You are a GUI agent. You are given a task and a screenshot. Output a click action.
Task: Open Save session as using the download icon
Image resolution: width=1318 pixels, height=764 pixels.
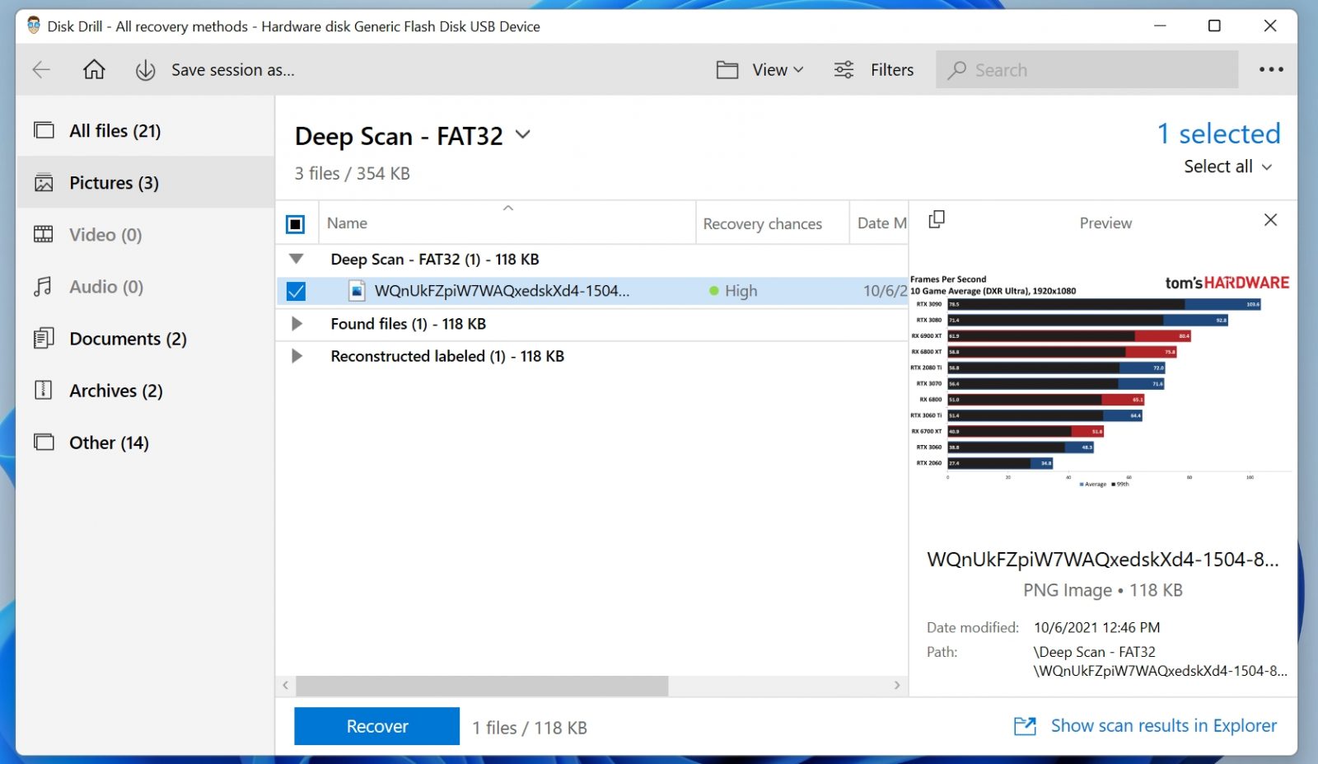click(x=145, y=69)
